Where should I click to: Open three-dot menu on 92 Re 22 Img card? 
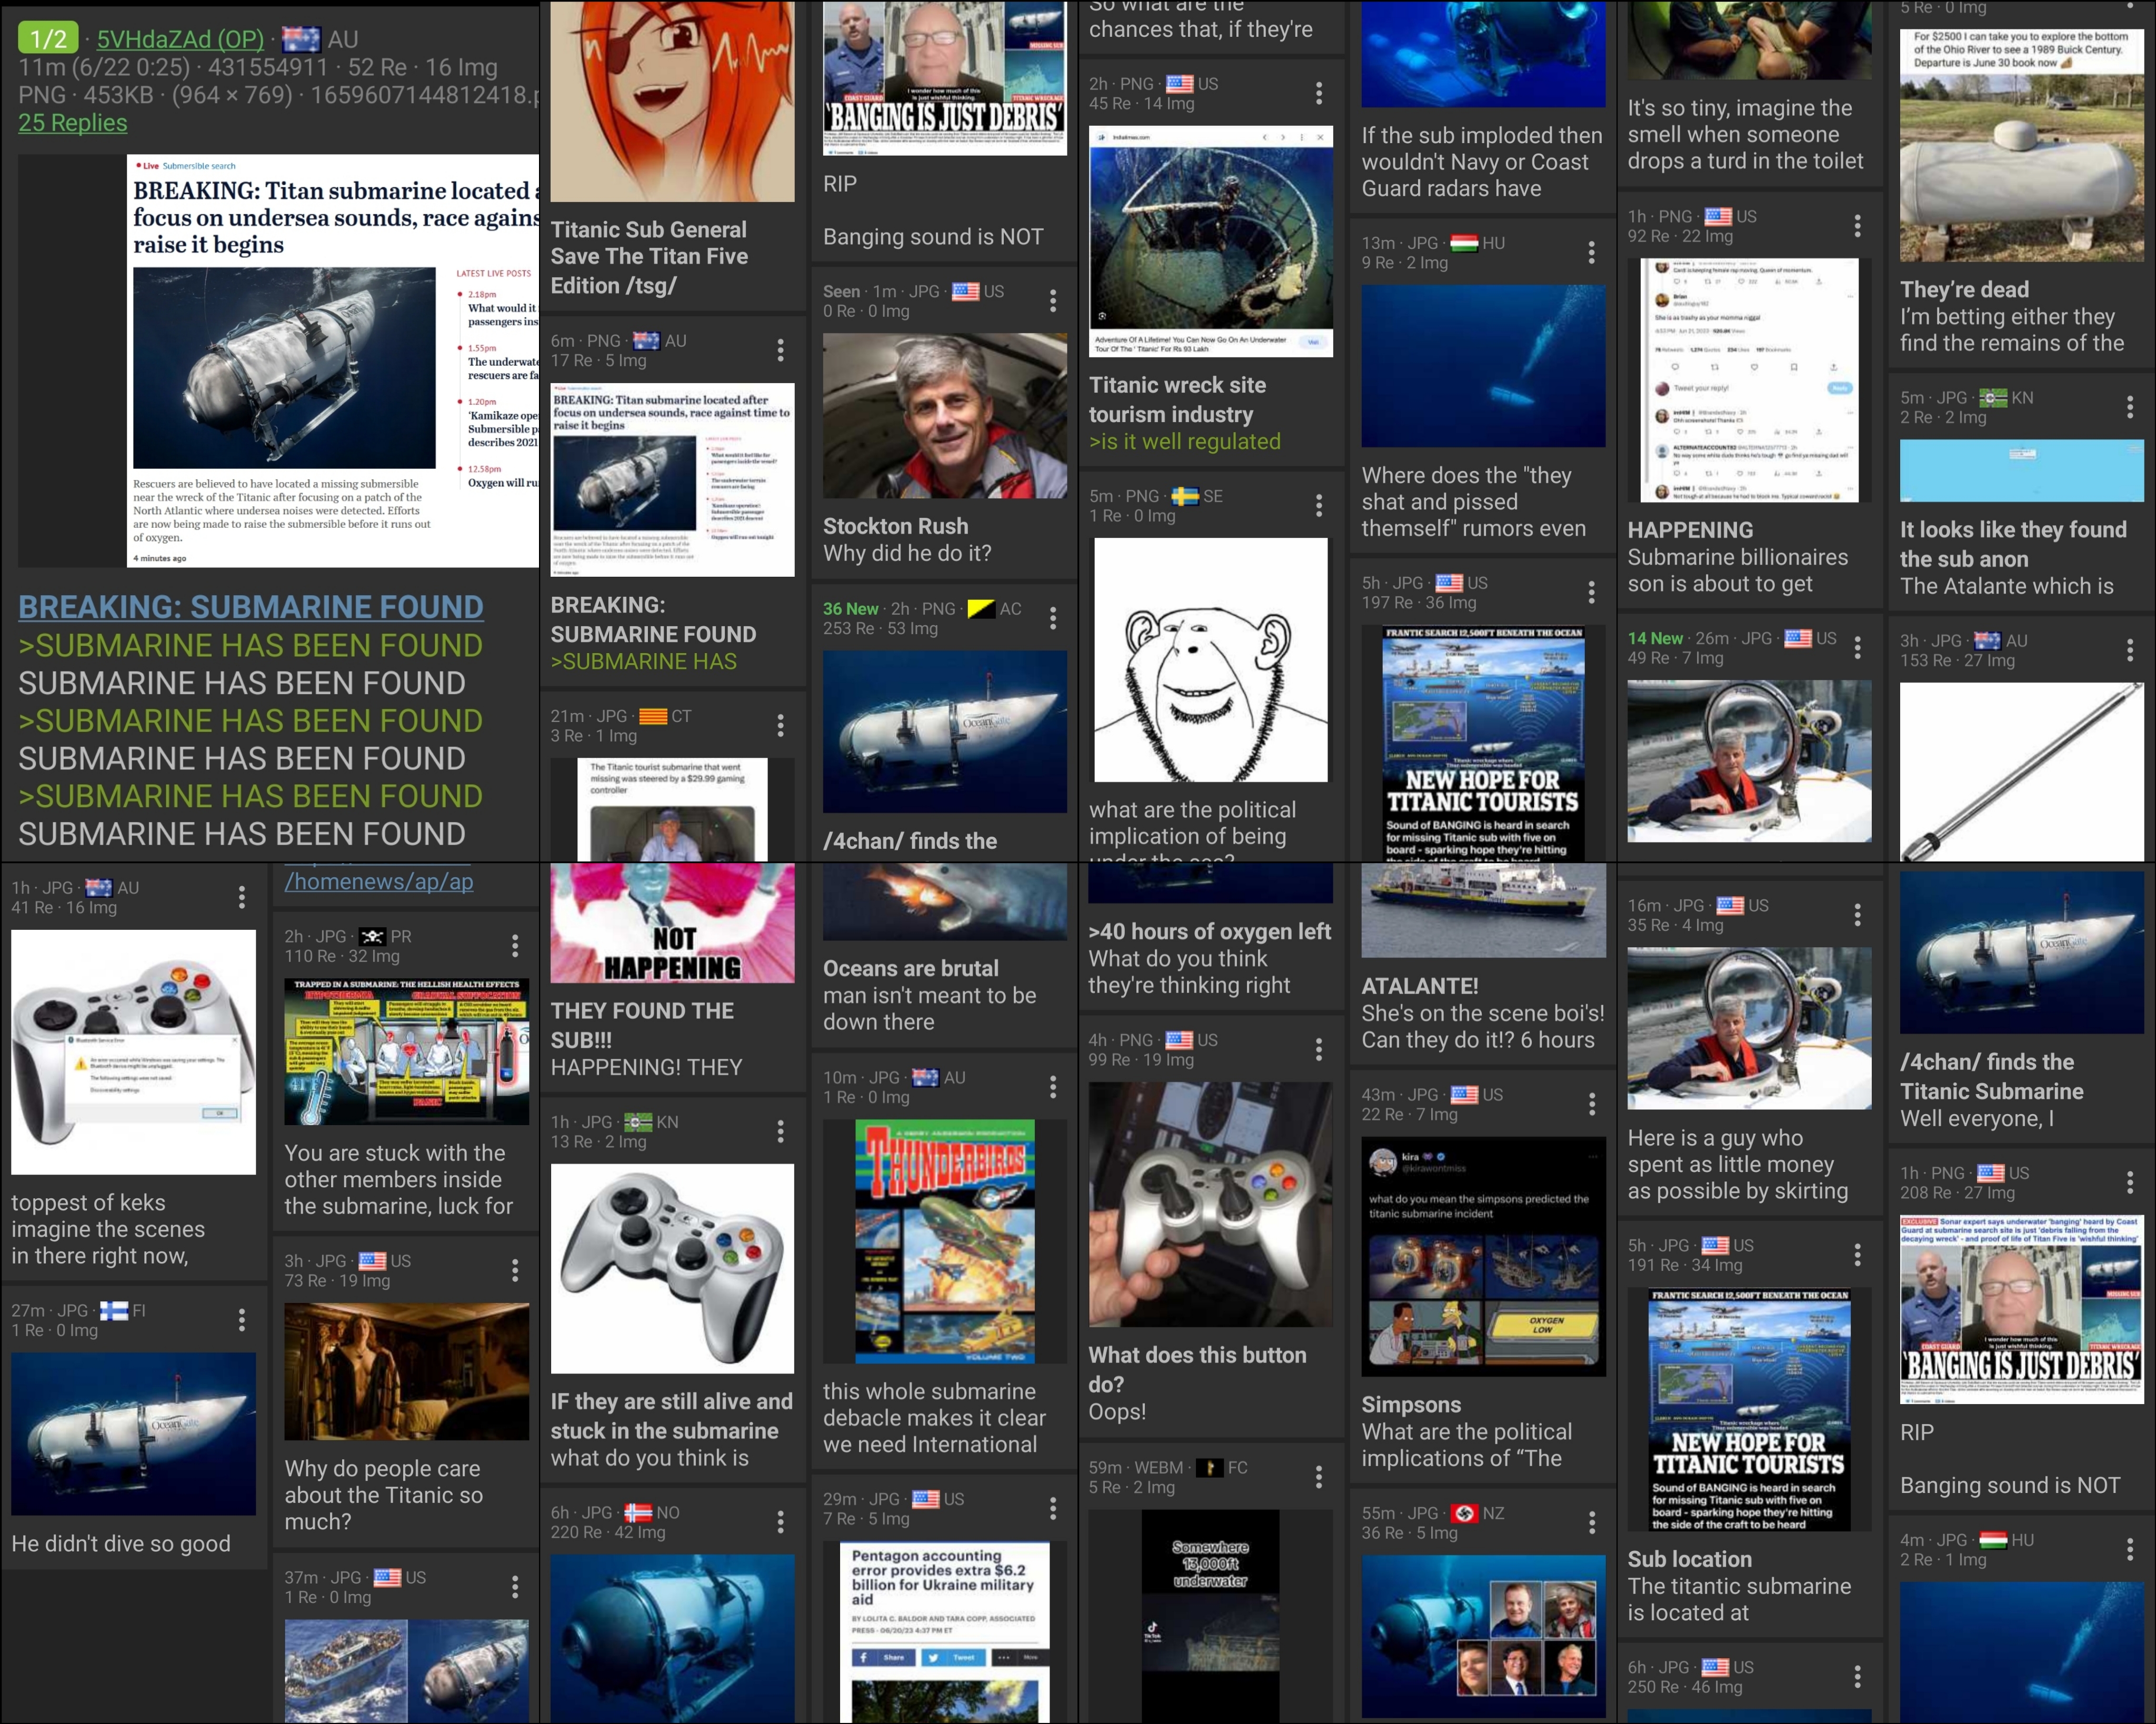[1857, 225]
